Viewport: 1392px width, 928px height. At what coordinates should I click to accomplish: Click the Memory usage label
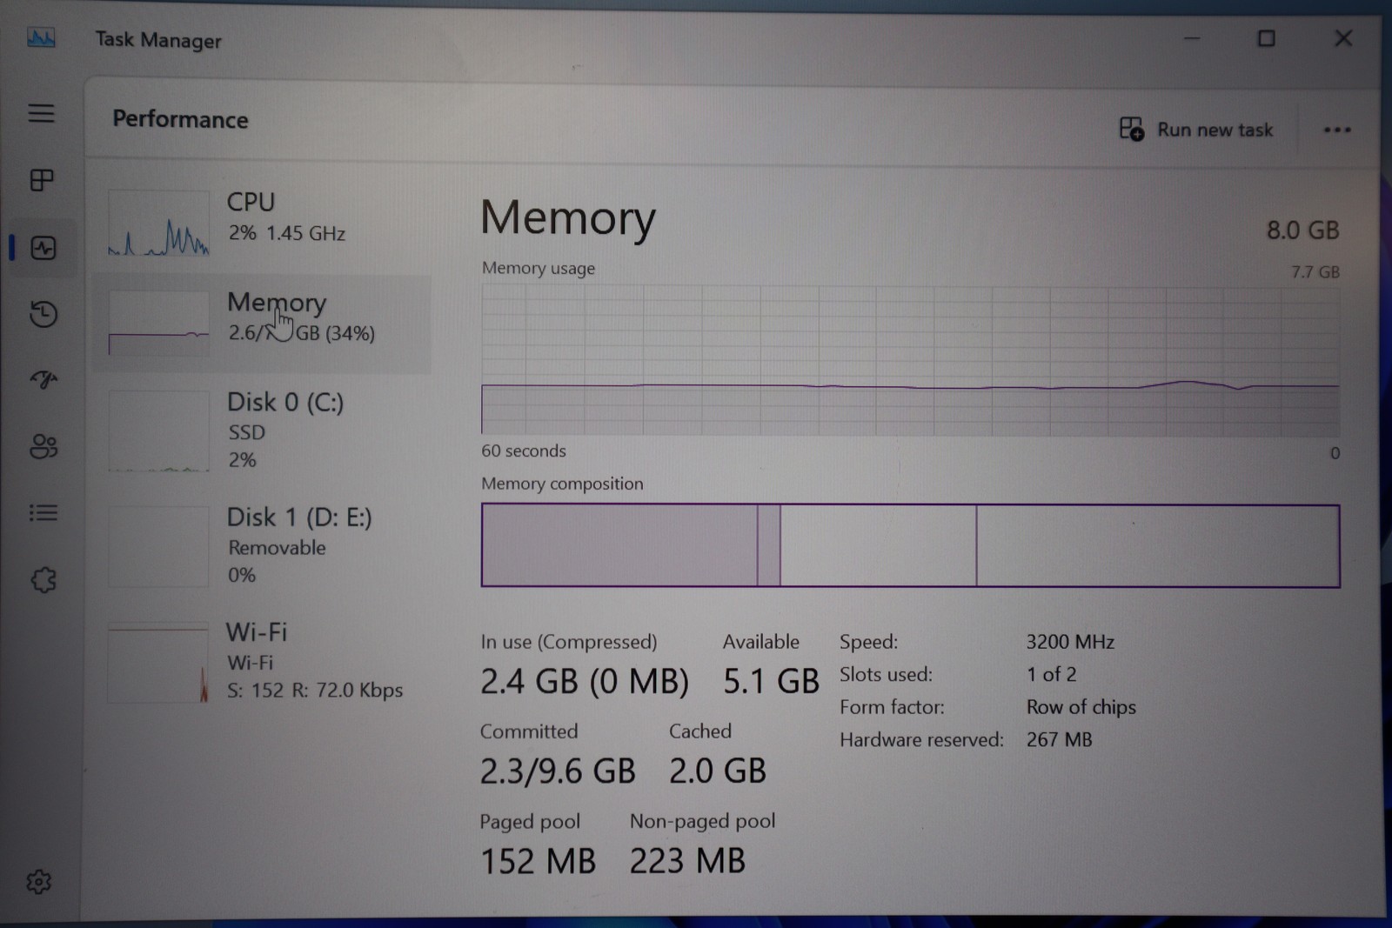click(x=539, y=268)
